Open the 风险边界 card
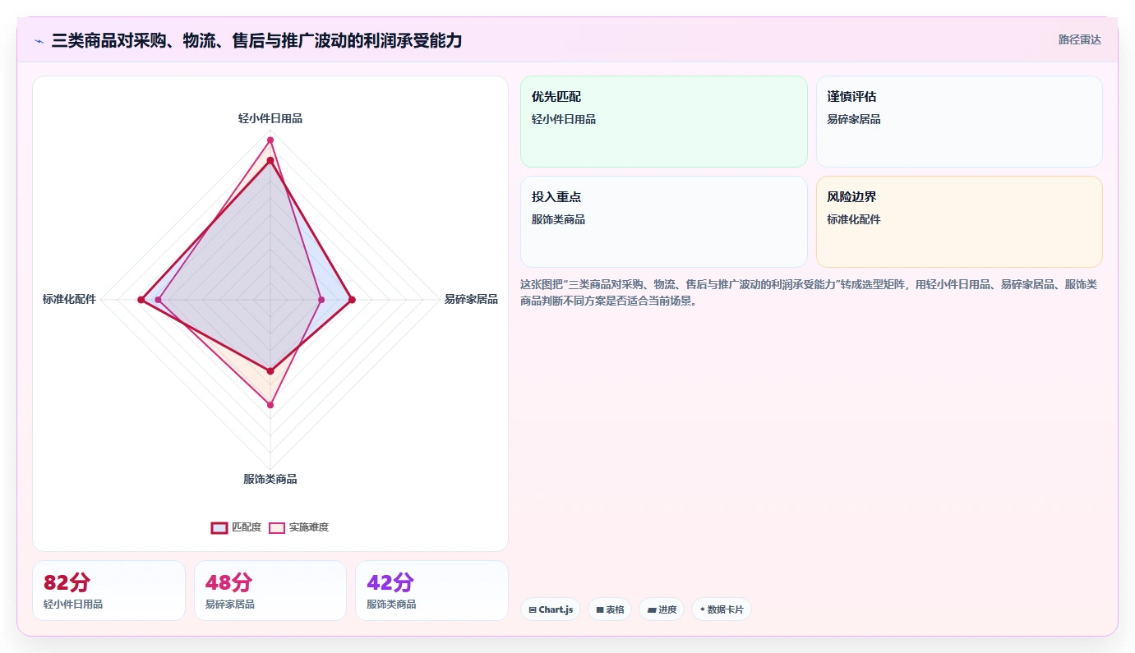1135x653 pixels. pyautogui.click(x=959, y=222)
